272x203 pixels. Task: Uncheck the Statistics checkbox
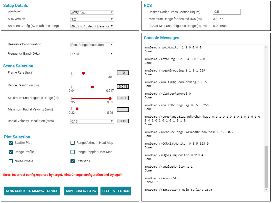click(x=73, y=161)
